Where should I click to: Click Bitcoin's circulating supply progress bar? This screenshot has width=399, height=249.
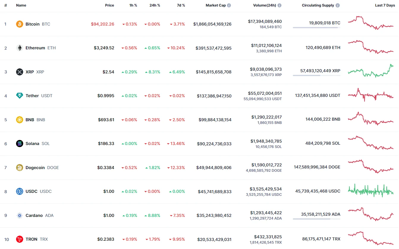point(316,28)
